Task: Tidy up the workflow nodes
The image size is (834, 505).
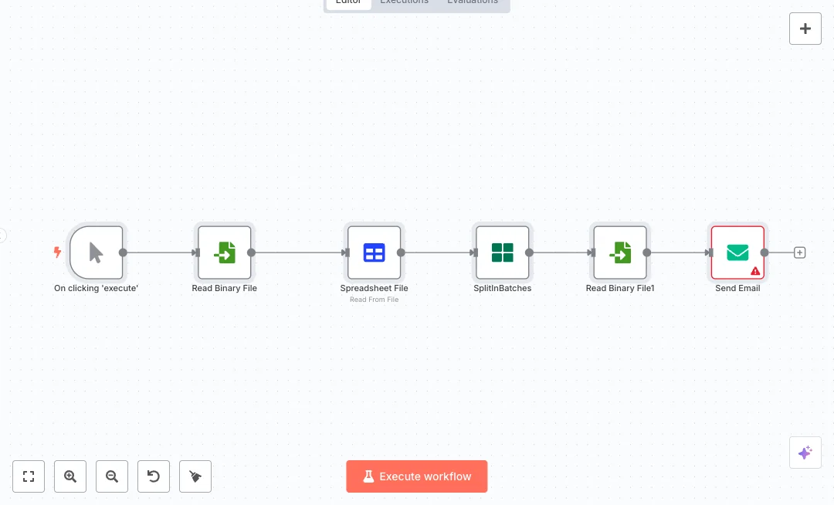Action: click(x=195, y=476)
